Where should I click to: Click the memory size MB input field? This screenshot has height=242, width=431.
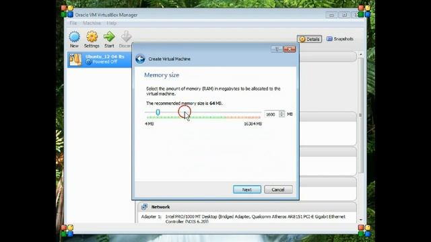(x=271, y=114)
